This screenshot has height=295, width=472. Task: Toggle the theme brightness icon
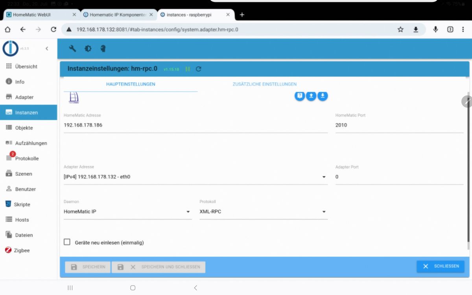click(x=88, y=49)
